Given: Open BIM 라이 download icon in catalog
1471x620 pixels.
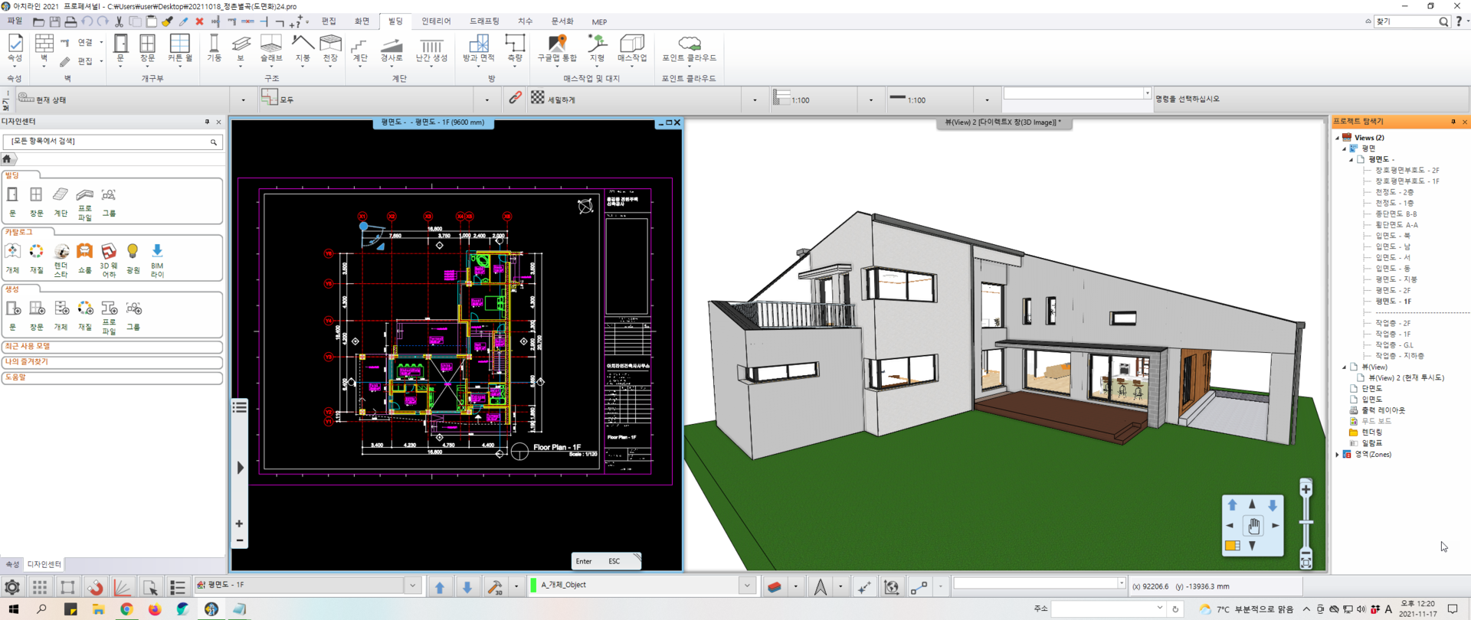Looking at the screenshot, I should [157, 260].
